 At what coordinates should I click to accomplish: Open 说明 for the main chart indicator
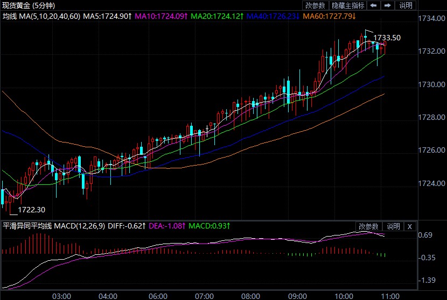pyautogui.click(x=406, y=5)
